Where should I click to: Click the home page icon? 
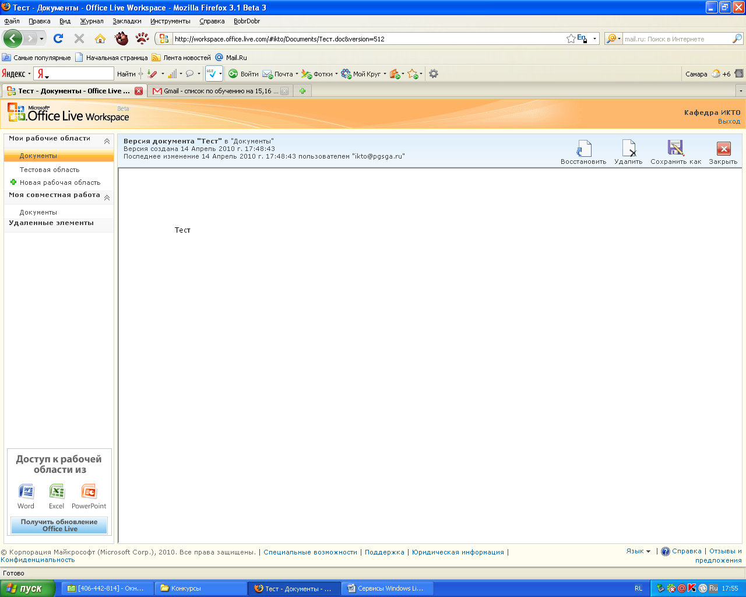pyautogui.click(x=100, y=38)
